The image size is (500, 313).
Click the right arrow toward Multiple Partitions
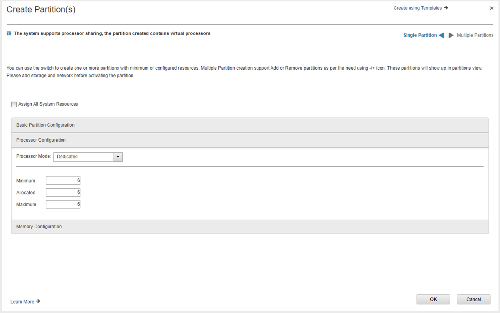point(451,35)
